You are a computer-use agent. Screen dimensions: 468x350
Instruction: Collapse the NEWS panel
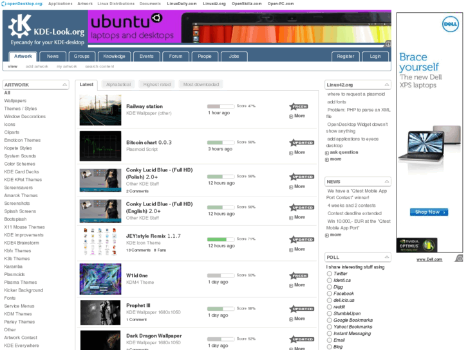[x=386, y=181]
